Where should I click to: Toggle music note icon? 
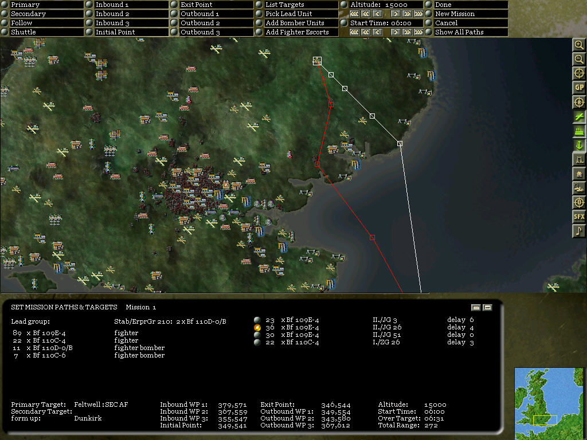[x=579, y=230]
